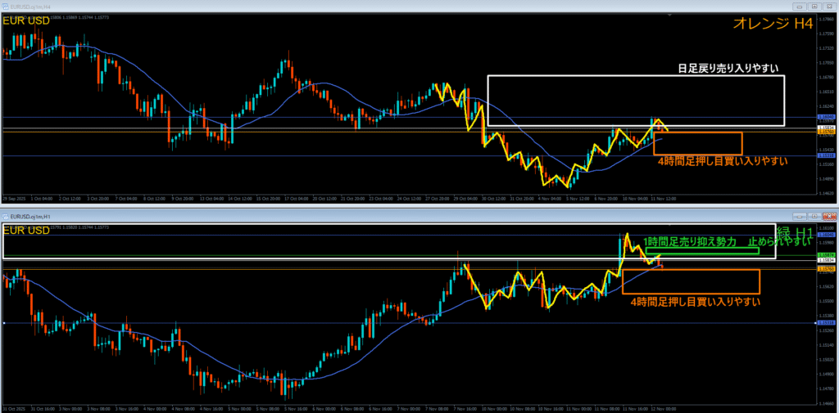Click the blue 1.16040 price tag in H4 chart

click(826, 116)
